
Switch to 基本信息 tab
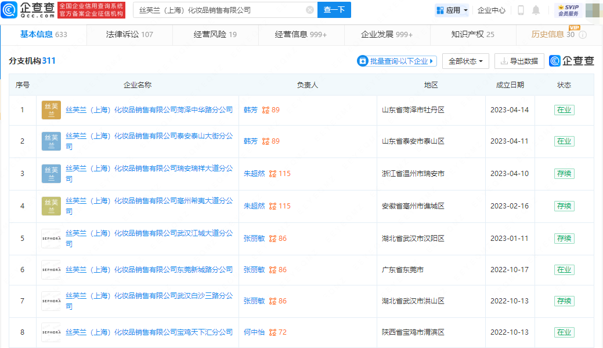44,35
